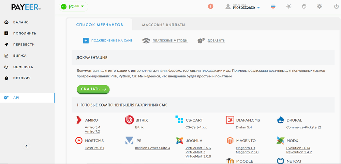341x164 pixels.
Task: Open the Magento 1.9 link
Action: 245,148
